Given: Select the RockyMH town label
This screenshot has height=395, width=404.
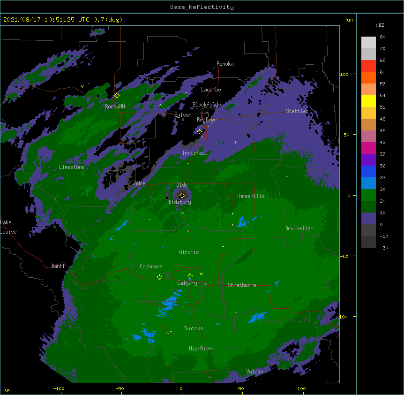Looking at the screenshot, I should pos(115,106).
